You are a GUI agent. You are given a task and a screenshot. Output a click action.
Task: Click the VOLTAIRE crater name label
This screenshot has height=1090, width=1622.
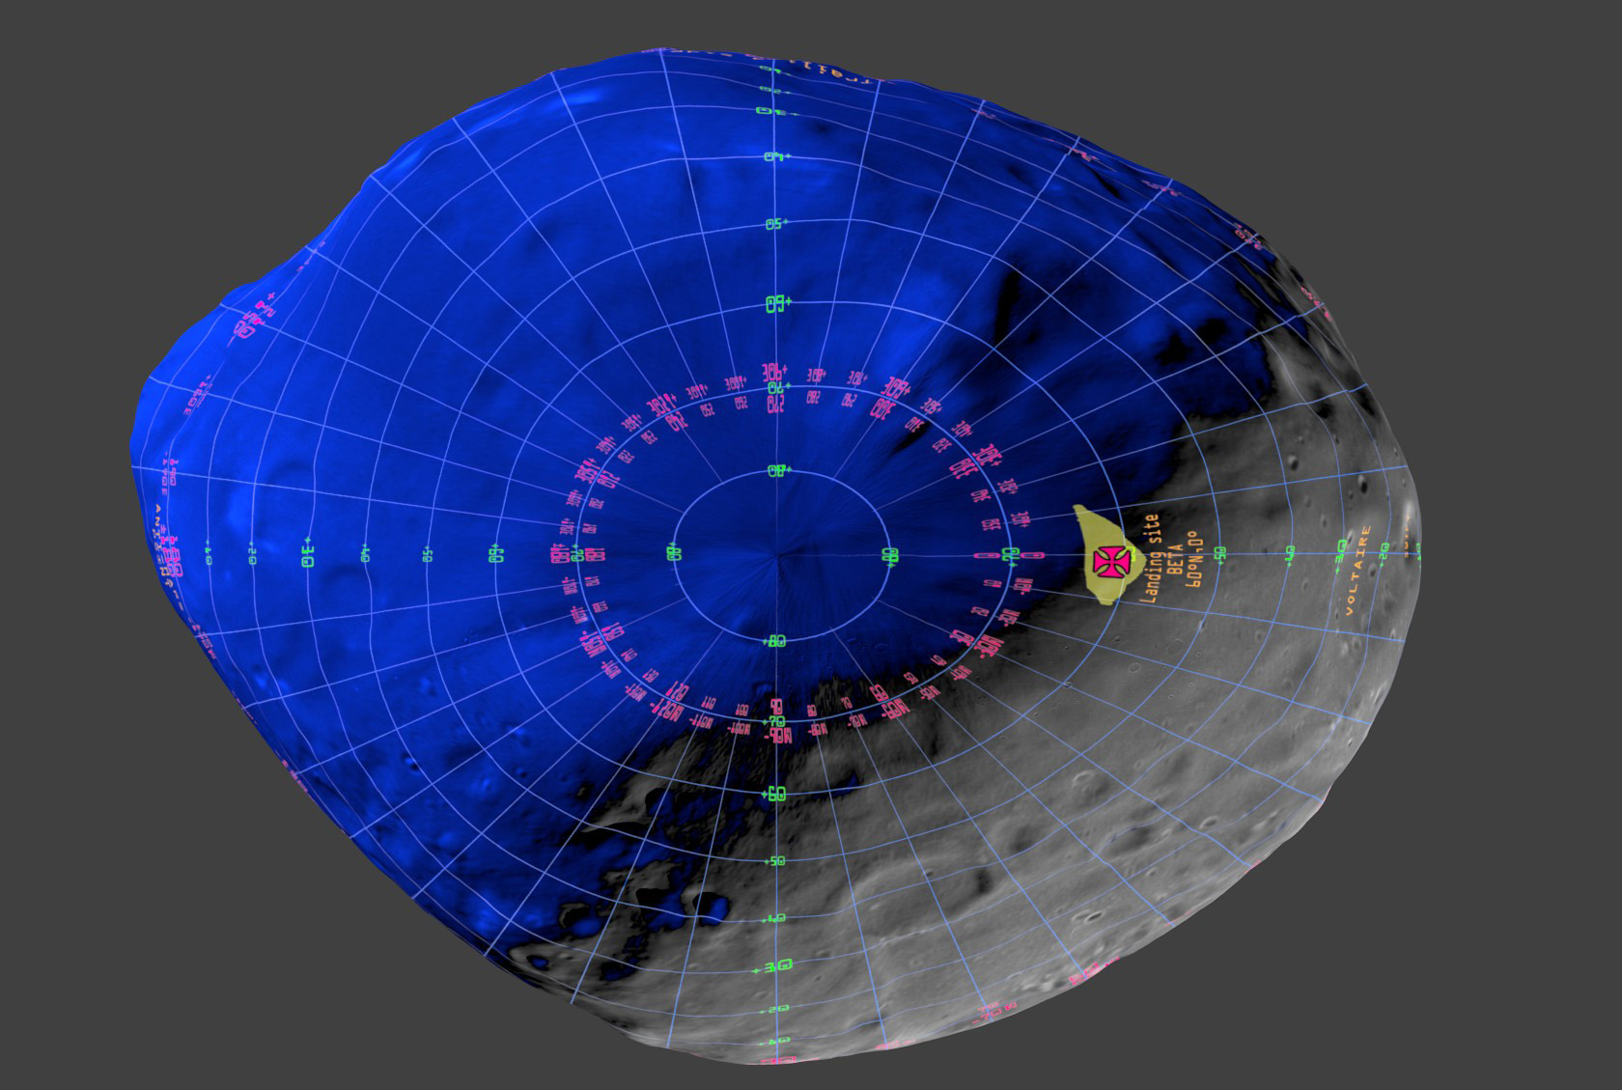[1359, 571]
